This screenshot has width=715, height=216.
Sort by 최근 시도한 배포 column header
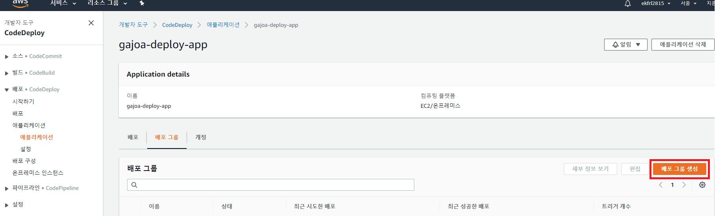click(x=314, y=206)
